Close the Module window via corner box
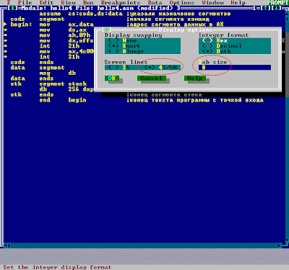This screenshot has height=270, width=289. (x=12, y=8)
